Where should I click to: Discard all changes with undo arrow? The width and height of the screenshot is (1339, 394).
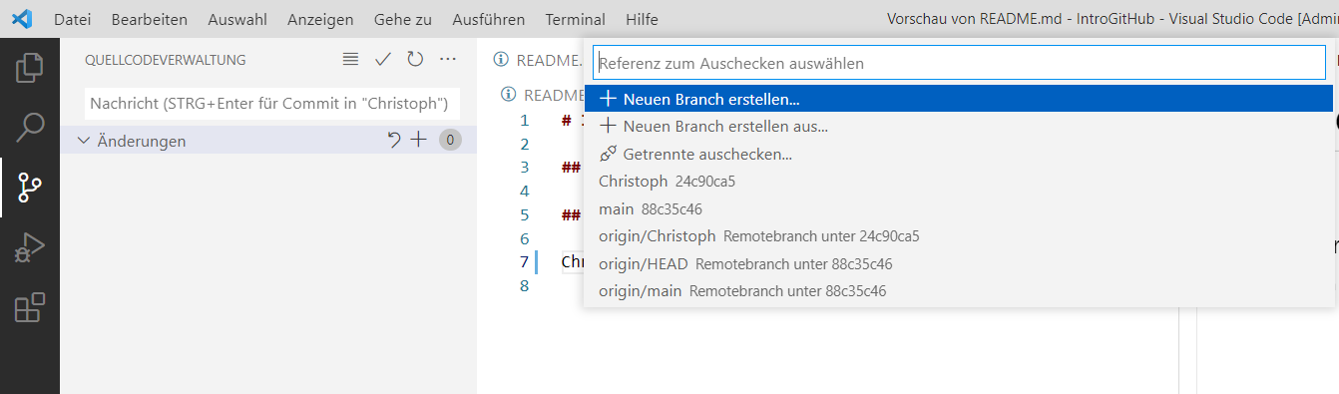(x=394, y=141)
